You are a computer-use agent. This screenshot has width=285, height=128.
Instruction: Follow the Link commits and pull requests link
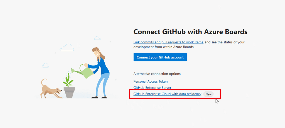point(168,42)
